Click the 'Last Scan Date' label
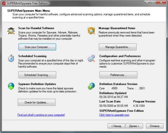168x133 pixels. coord(110,101)
